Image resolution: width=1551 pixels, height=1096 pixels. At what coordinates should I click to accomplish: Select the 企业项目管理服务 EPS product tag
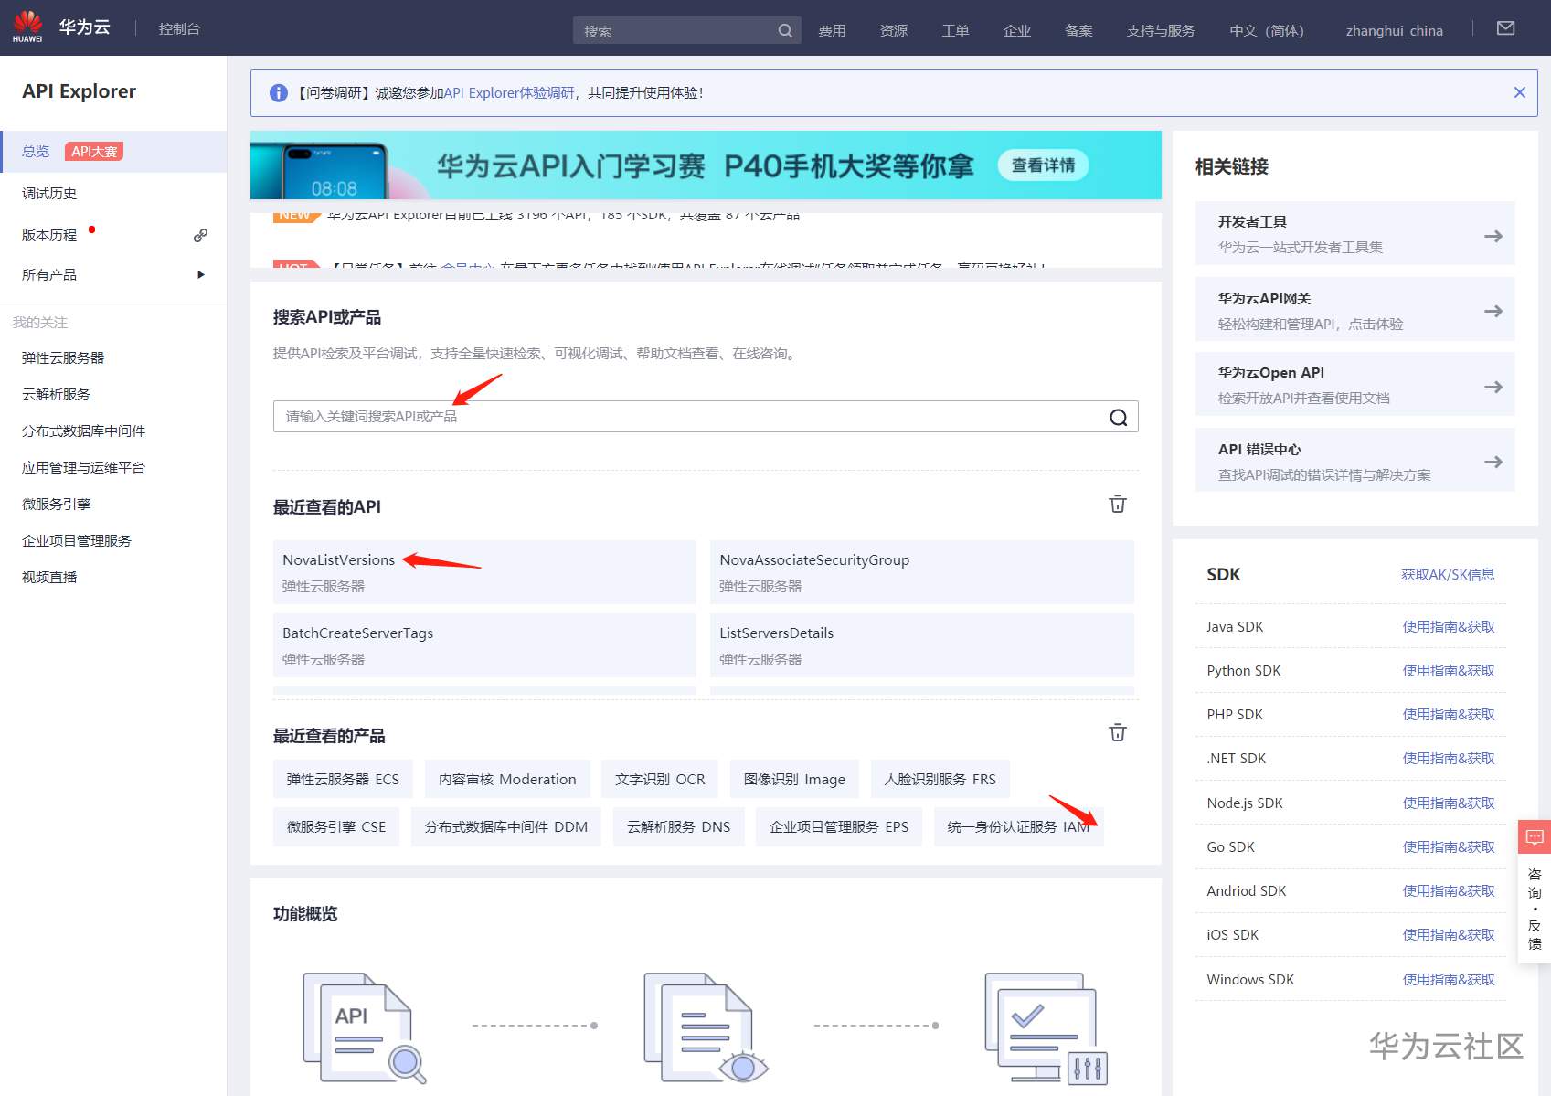coord(839,826)
